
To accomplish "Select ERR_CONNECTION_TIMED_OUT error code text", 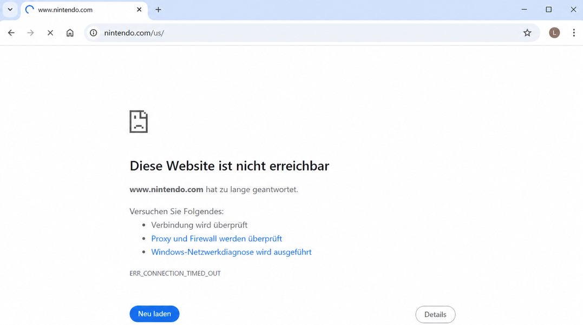I will point(175,274).
